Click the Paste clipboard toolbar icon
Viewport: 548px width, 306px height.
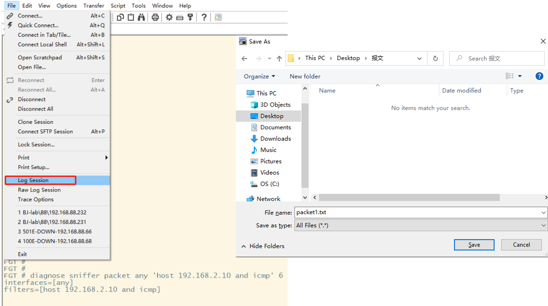click(131, 17)
